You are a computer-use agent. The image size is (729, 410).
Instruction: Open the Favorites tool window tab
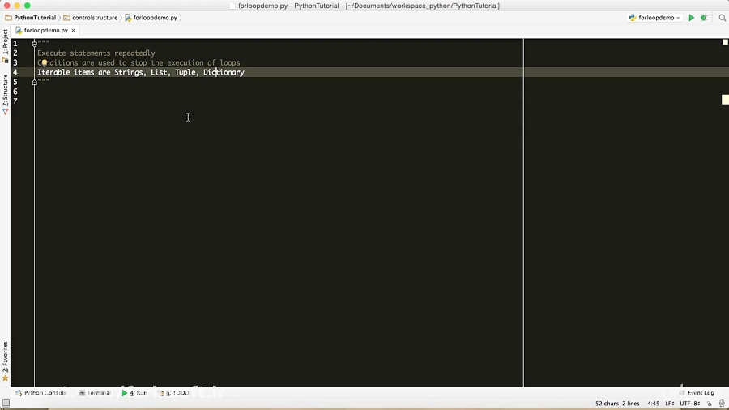click(5, 361)
